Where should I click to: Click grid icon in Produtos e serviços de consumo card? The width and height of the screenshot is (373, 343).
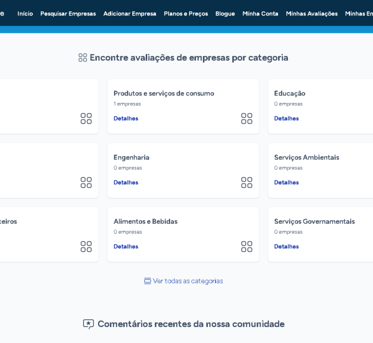click(247, 118)
